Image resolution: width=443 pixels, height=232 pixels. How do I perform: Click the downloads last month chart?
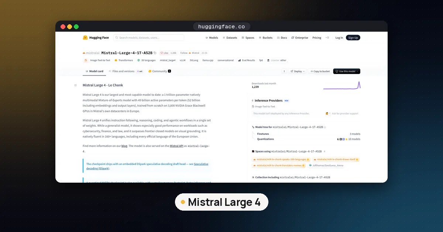point(342,85)
